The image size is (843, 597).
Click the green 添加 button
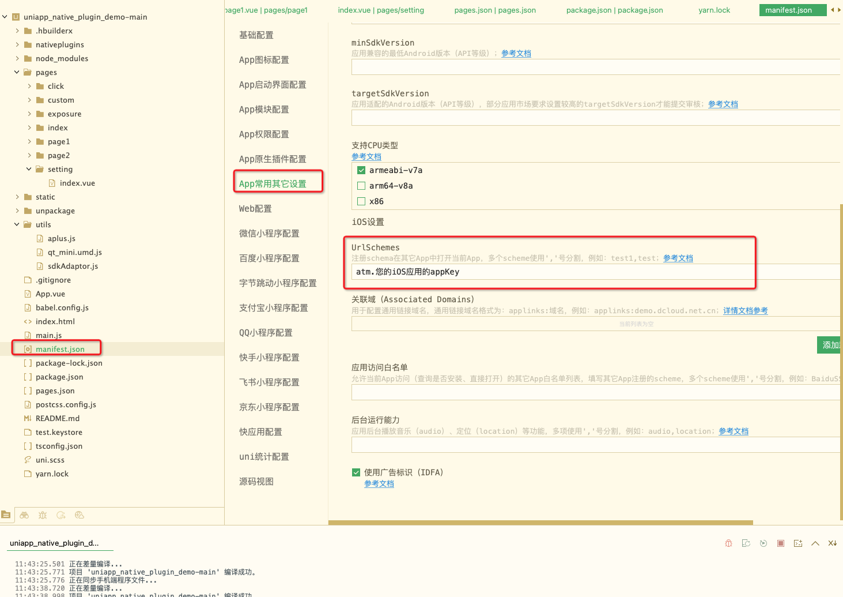830,345
